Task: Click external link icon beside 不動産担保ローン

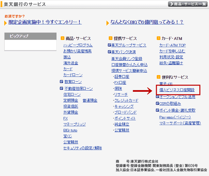Action: pyautogui.click(x=61, y=88)
